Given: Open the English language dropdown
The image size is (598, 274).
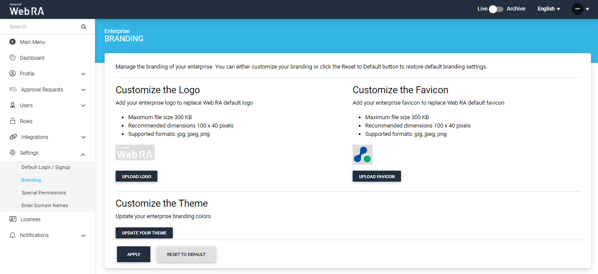Looking at the screenshot, I should [x=549, y=9].
